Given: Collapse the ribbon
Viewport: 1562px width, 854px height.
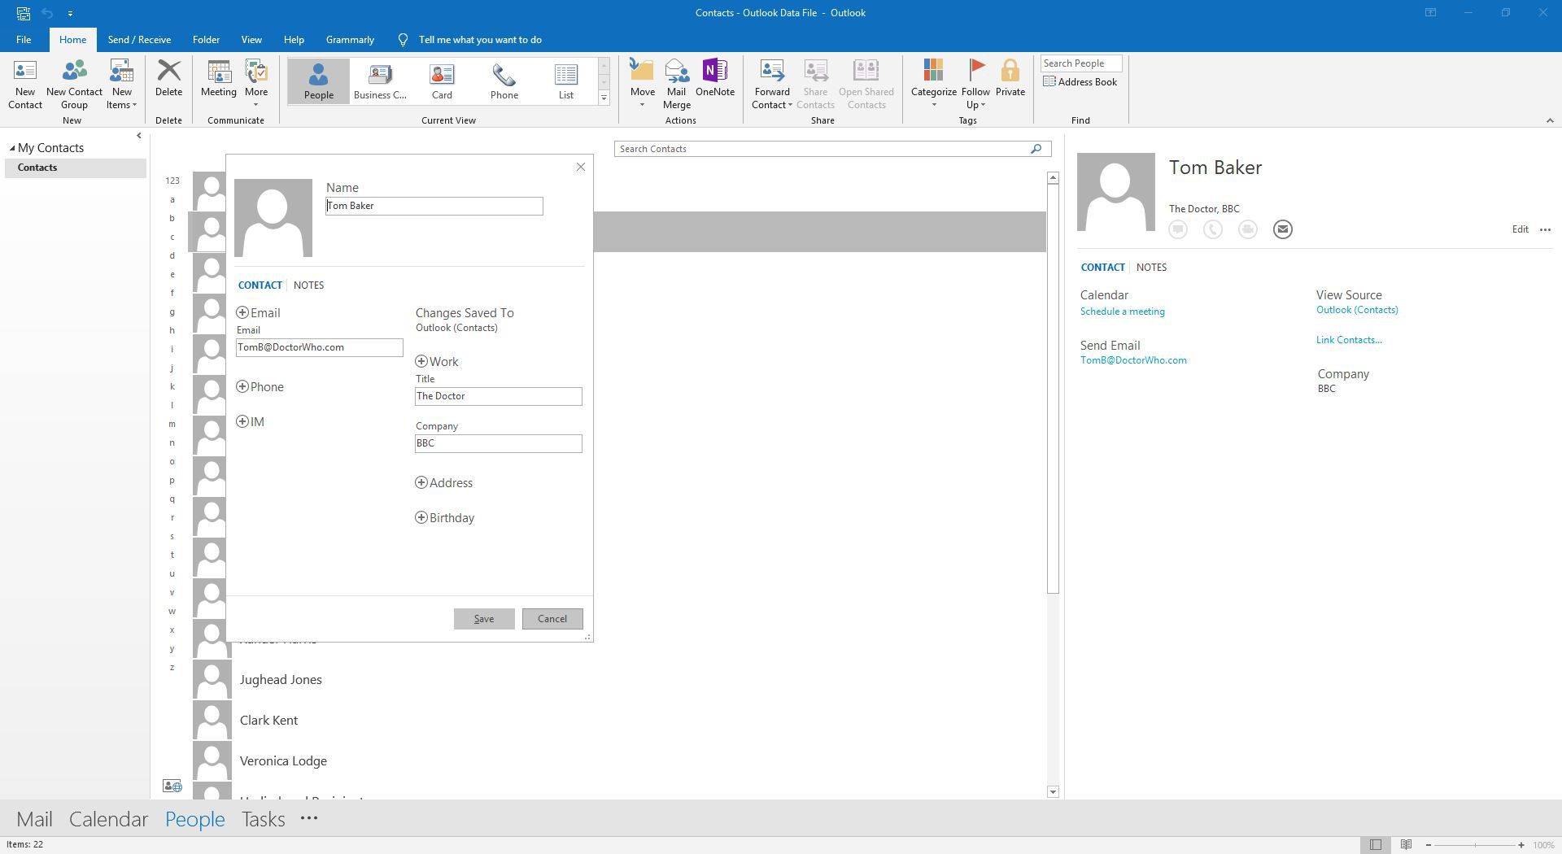Looking at the screenshot, I should coord(1549,120).
